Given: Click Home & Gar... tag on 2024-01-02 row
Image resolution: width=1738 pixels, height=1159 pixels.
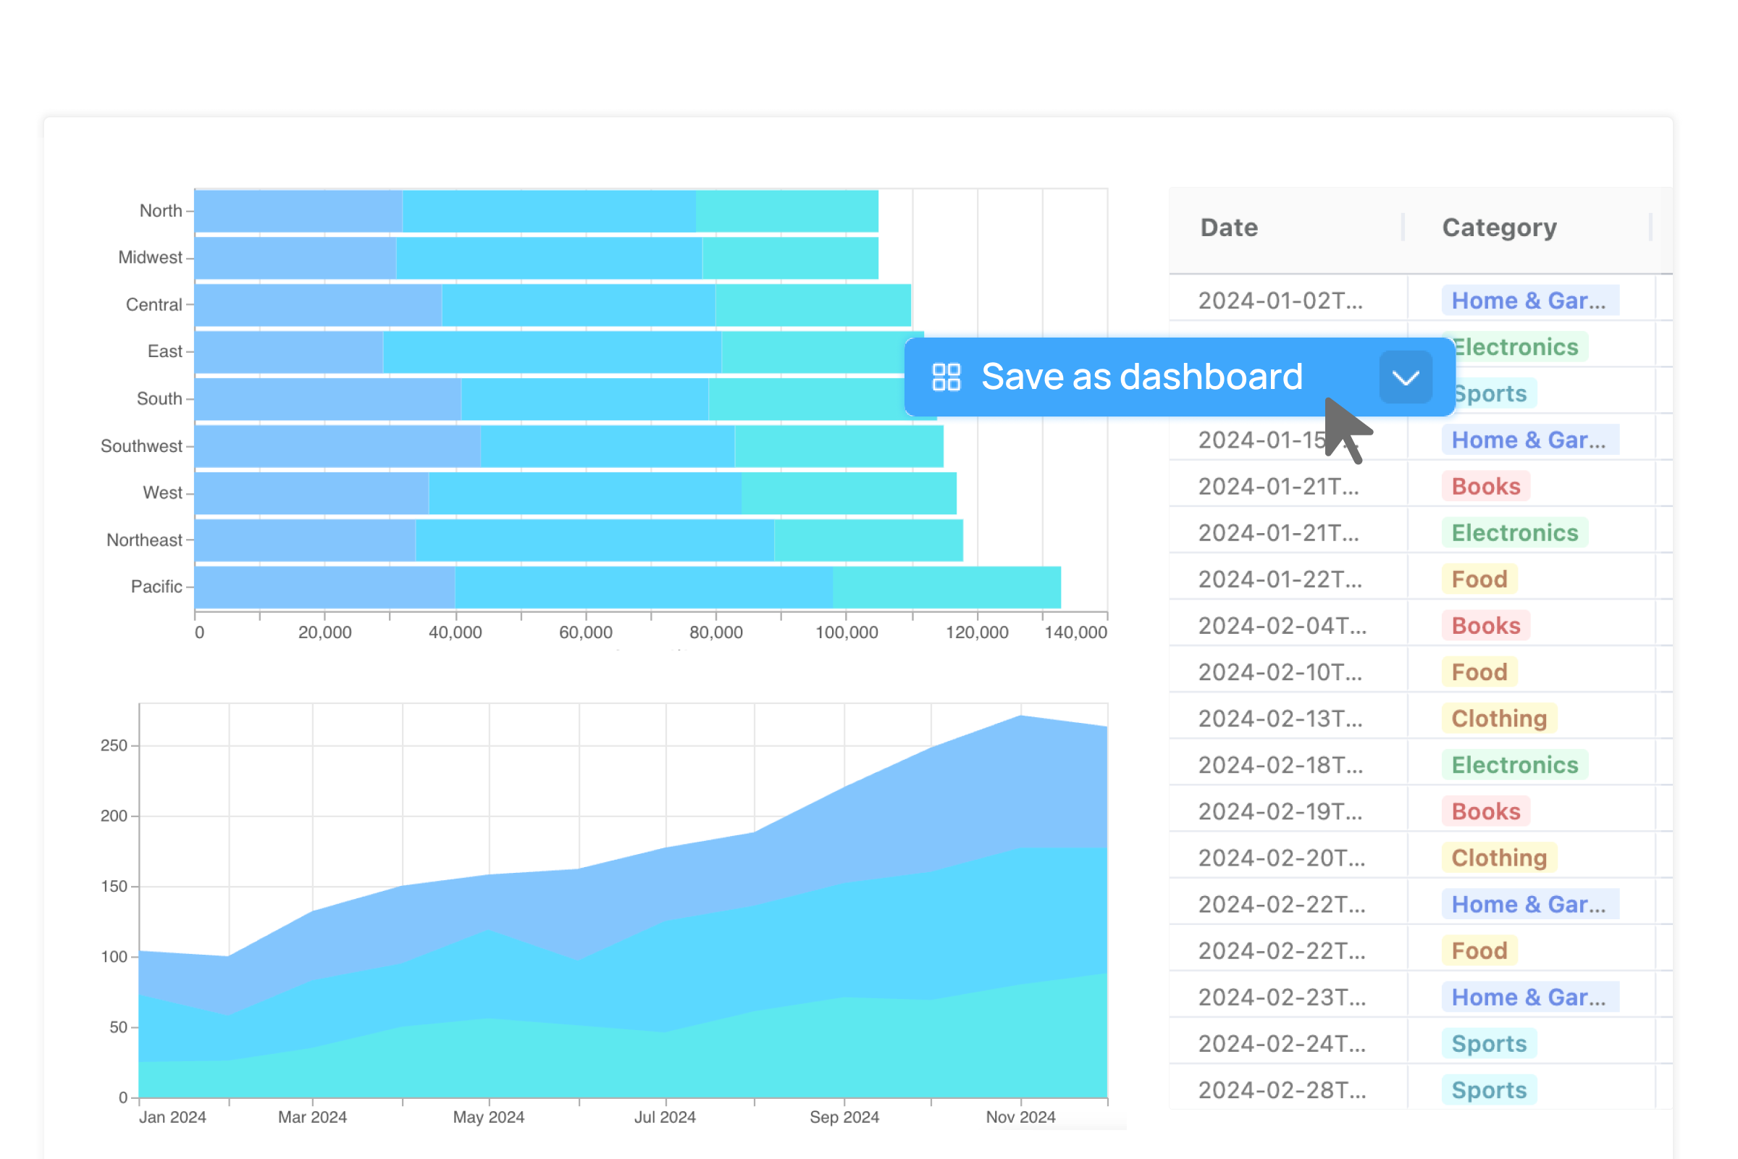Looking at the screenshot, I should coord(1528,301).
